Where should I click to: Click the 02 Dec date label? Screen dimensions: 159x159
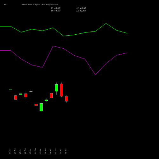point(56,151)
